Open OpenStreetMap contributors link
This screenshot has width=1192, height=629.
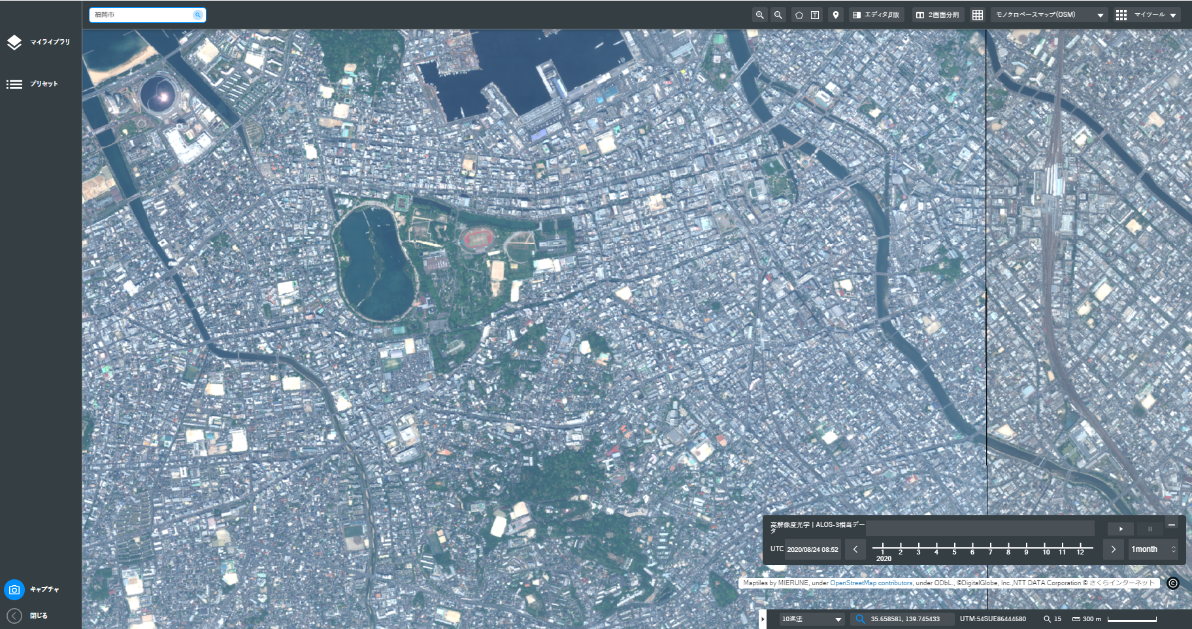tap(870, 583)
